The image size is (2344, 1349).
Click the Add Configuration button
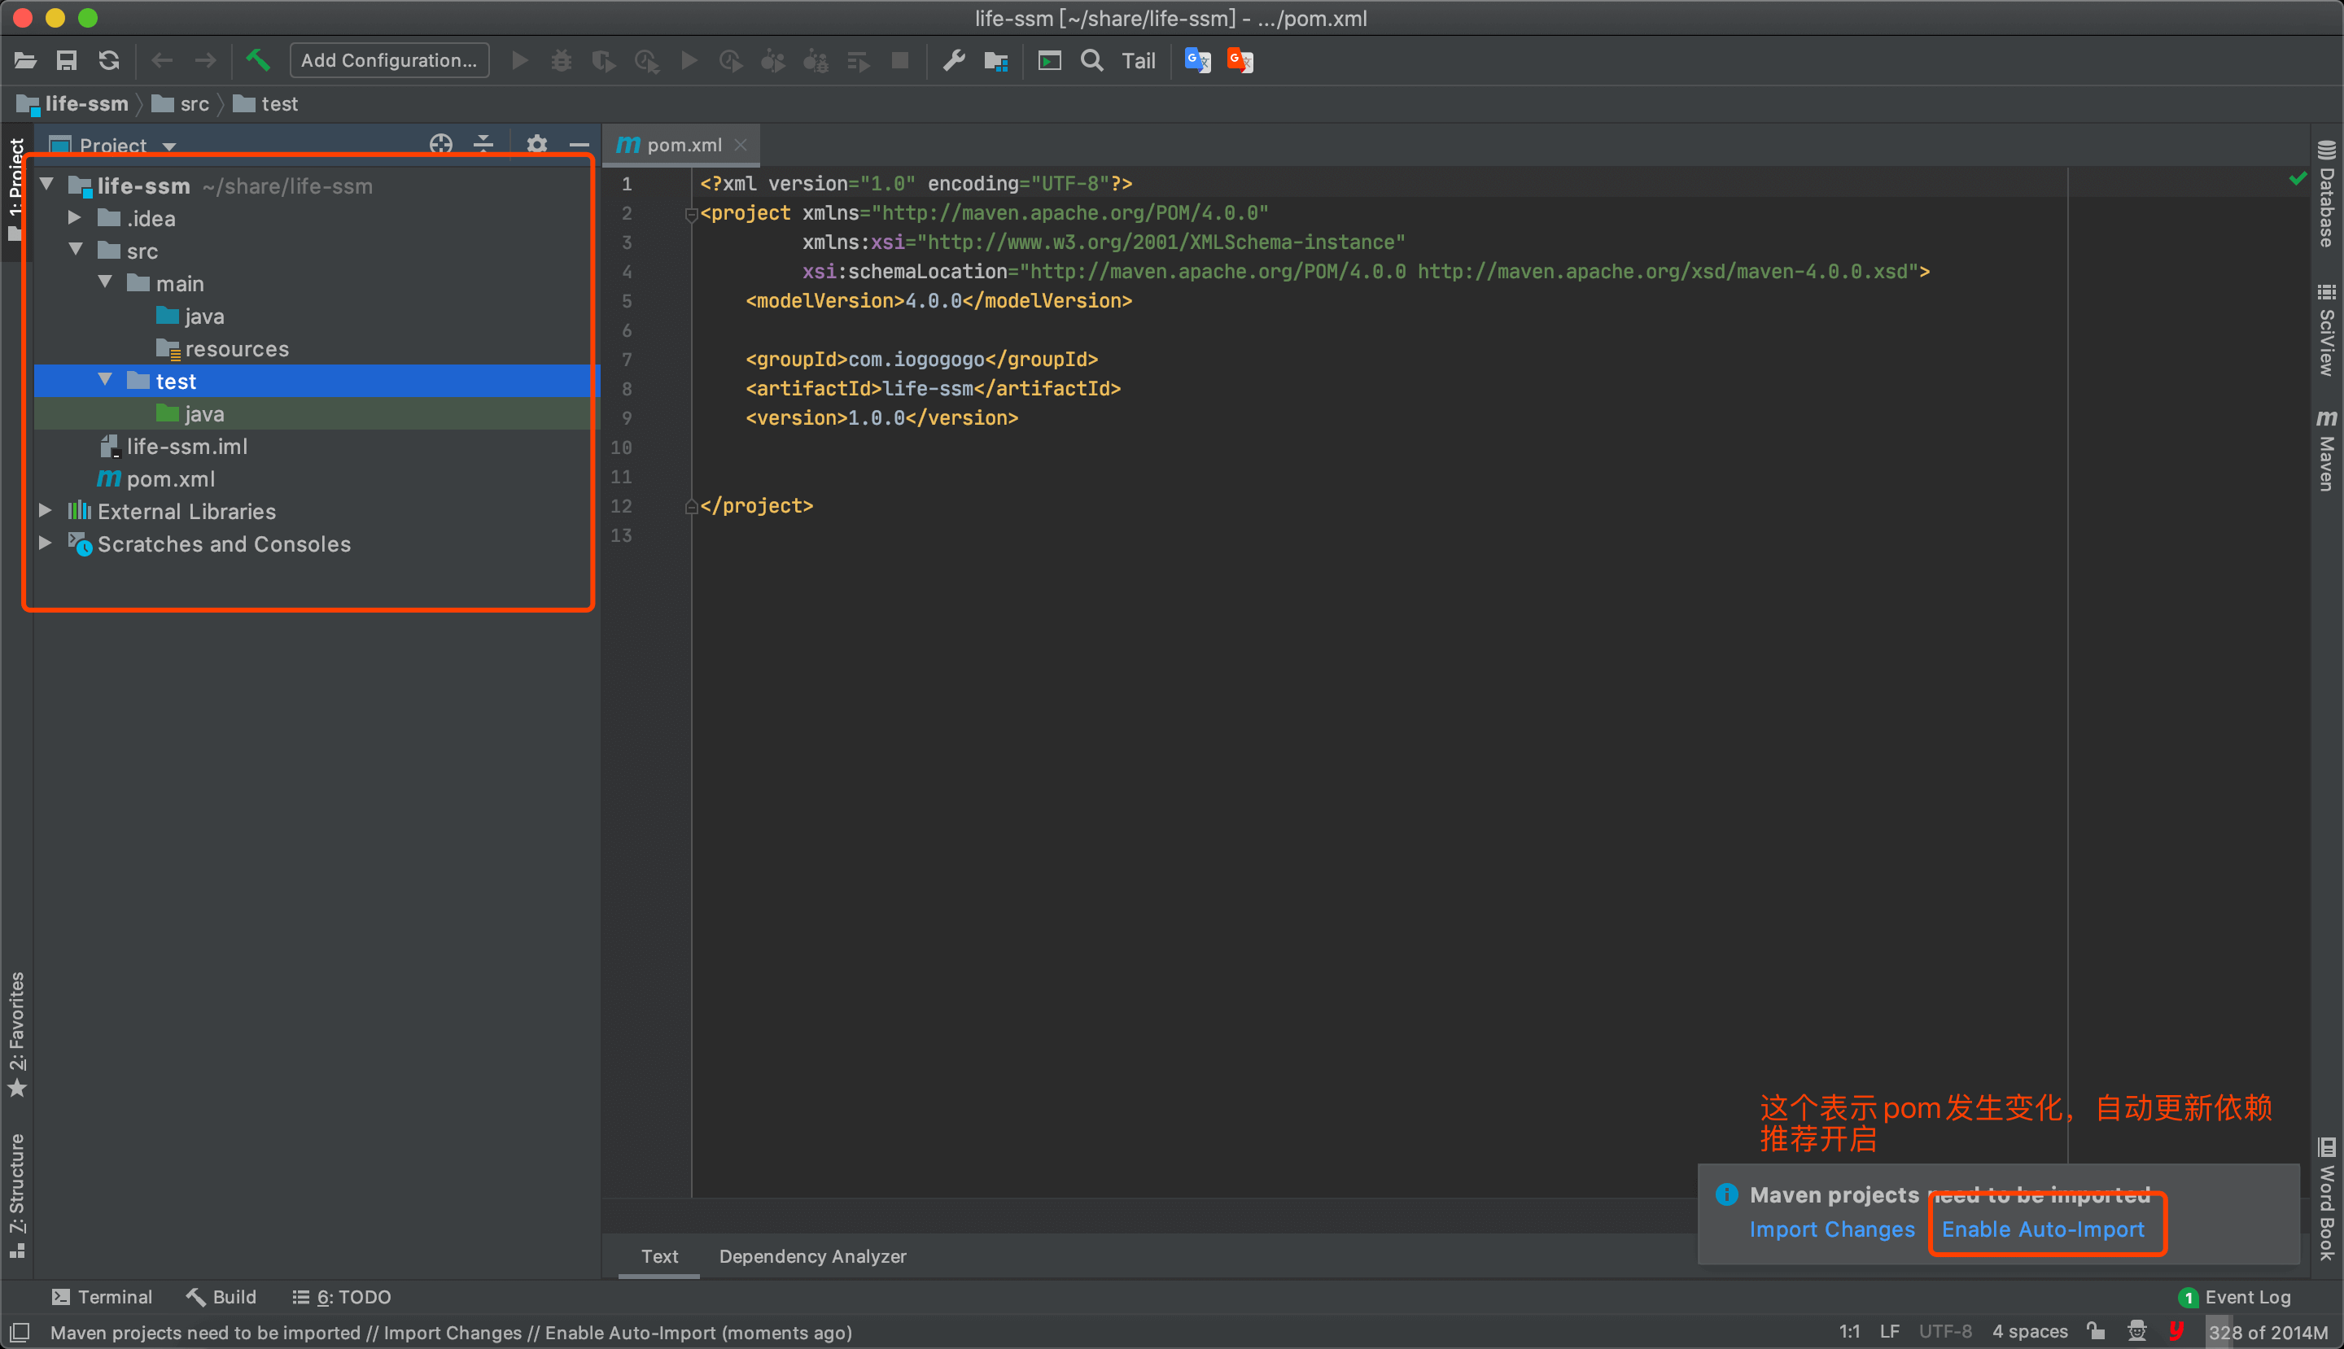[x=388, y=61]
